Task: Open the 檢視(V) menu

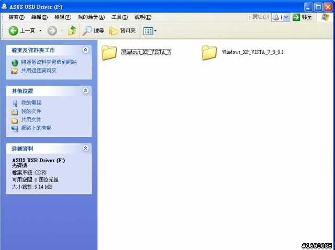Action: (x=63, y=17)
